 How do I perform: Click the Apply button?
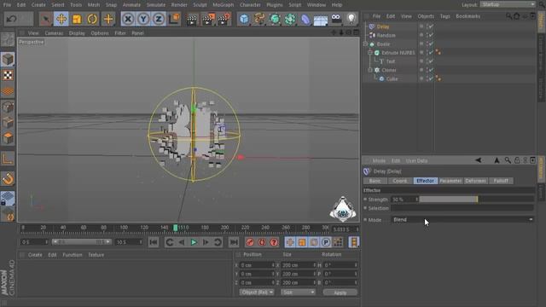[340, 293]
